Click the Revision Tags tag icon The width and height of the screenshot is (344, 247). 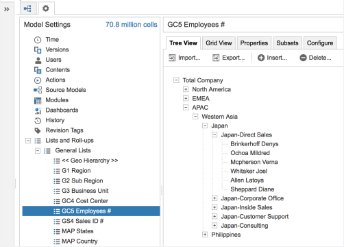[x=38, y=130]
